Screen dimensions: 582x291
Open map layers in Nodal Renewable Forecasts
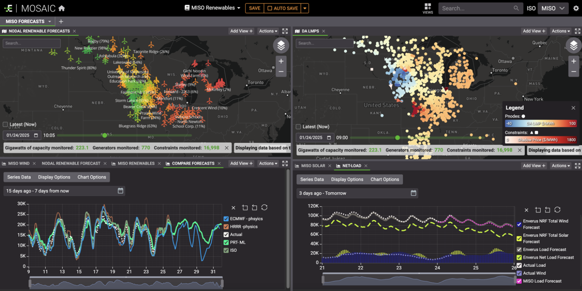pyautogui.click(x=281, y=46)
